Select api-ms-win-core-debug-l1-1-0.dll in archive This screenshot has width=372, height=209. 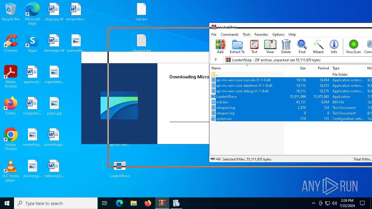pyautogui.click(x=291, y=91)
